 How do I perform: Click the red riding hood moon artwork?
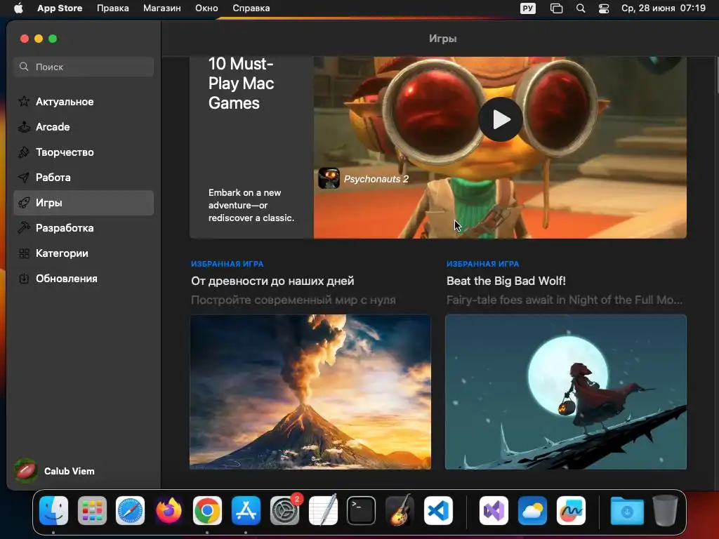(565, 392)
